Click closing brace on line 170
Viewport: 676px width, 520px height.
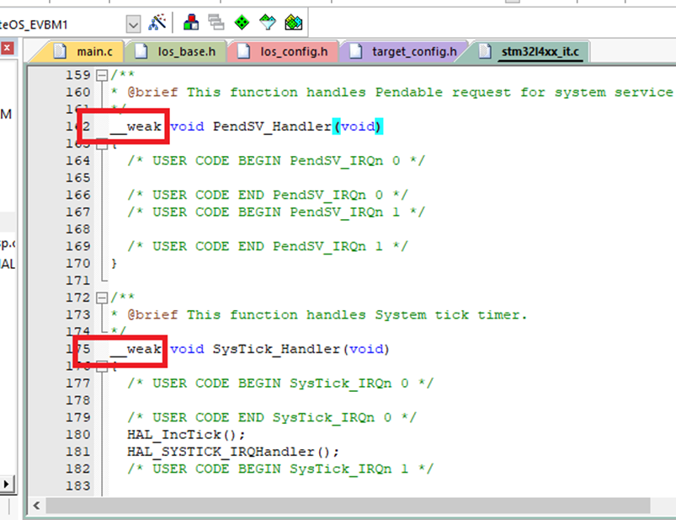coord(114,263)
